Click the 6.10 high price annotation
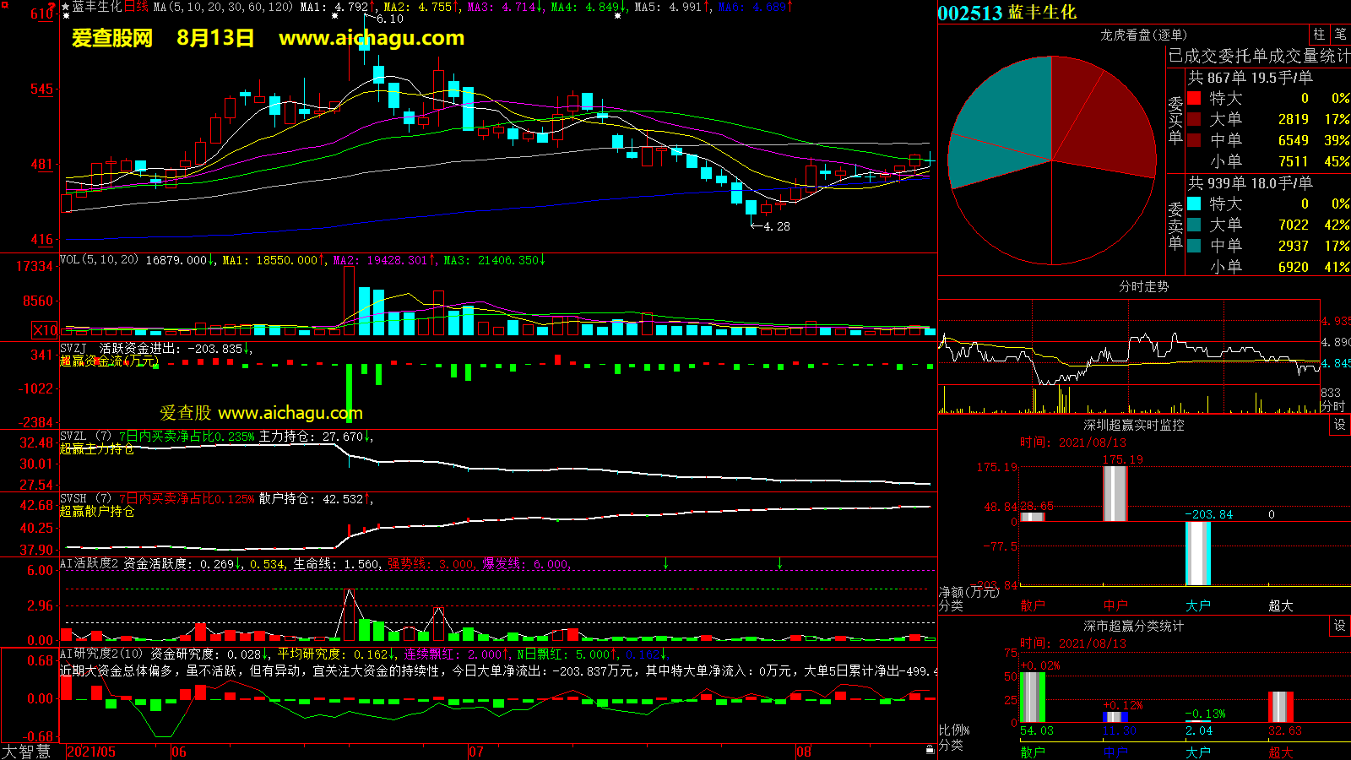This screenshot has width=1351, height=760. 390,19
